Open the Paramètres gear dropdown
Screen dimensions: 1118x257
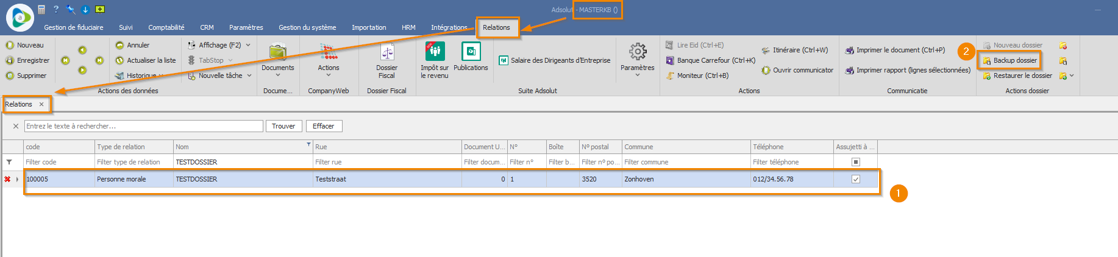coord(638,60)
